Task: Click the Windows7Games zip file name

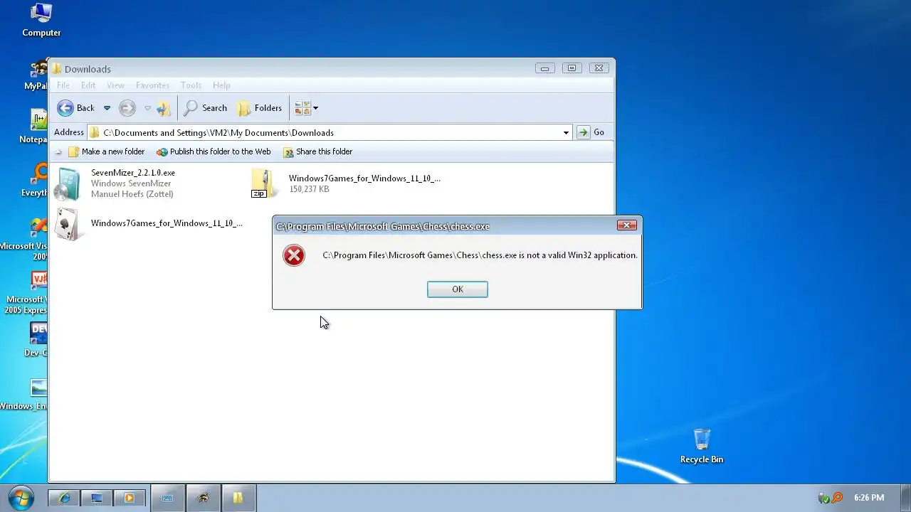Action: pos(364,178)
